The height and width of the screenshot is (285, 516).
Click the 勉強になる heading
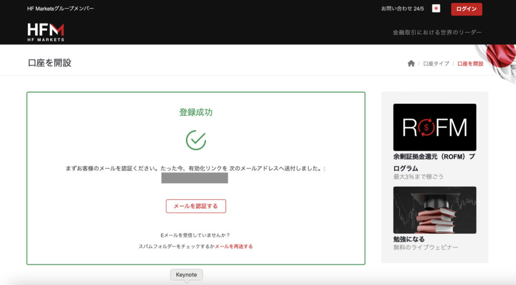pos(409,239)
